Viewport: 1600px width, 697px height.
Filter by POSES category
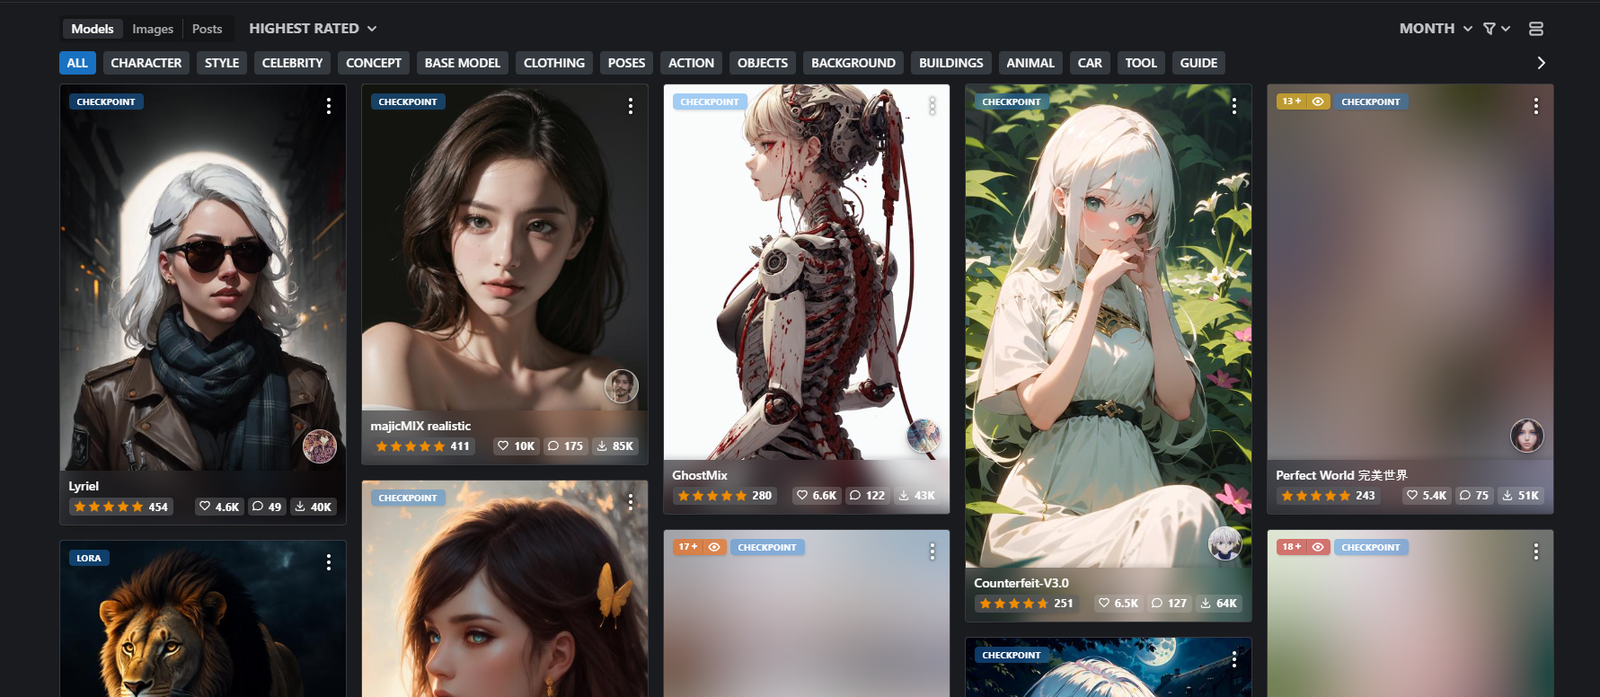626,63
